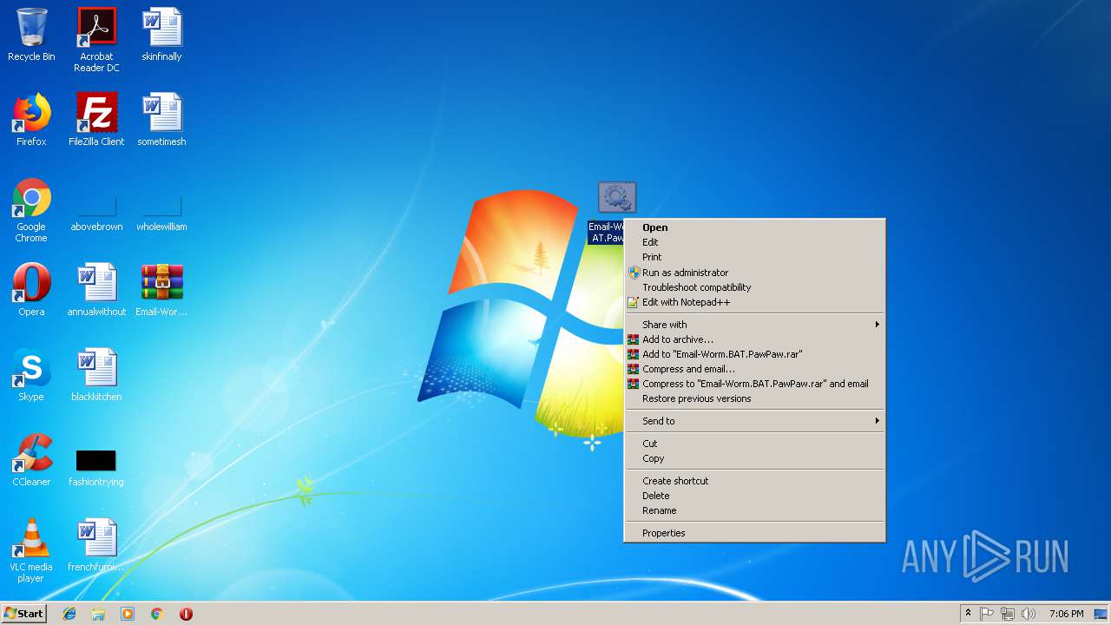
Task: Choose Create shortcut
Action: [754, 481]
